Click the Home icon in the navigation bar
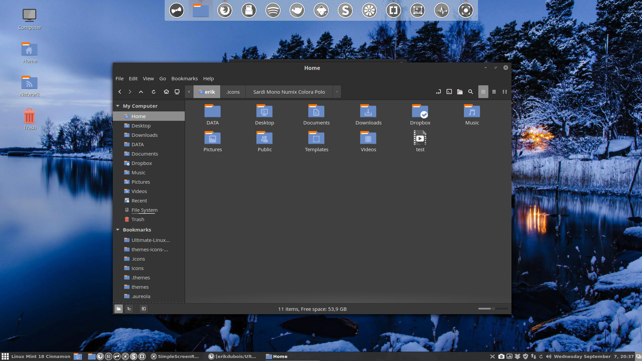Screen dimensions: 642x361 [x=166, y=91]
